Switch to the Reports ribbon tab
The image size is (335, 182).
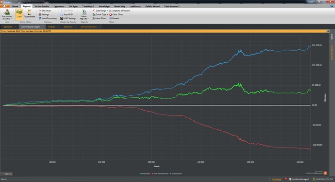coord(27,6)
